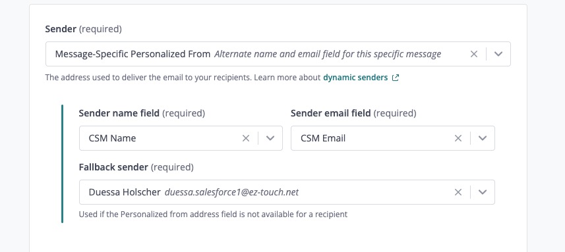
Task: Expand the Sender email field dropdown arrow
Action: [x=483, y=138]
